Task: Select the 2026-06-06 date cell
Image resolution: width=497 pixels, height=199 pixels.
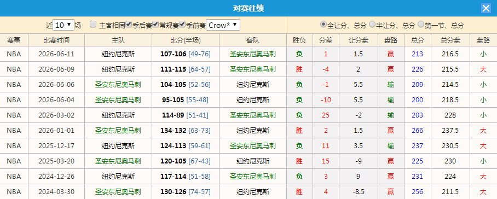Action: [56, 85]
